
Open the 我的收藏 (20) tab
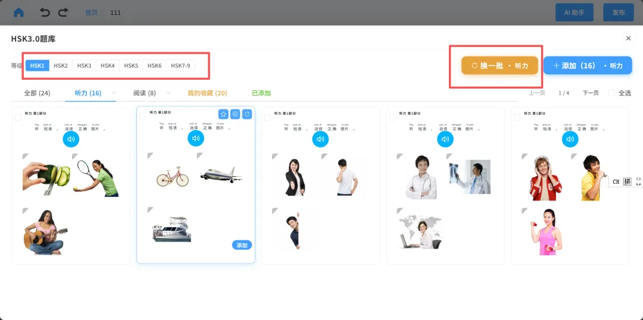tap(208, 93)
